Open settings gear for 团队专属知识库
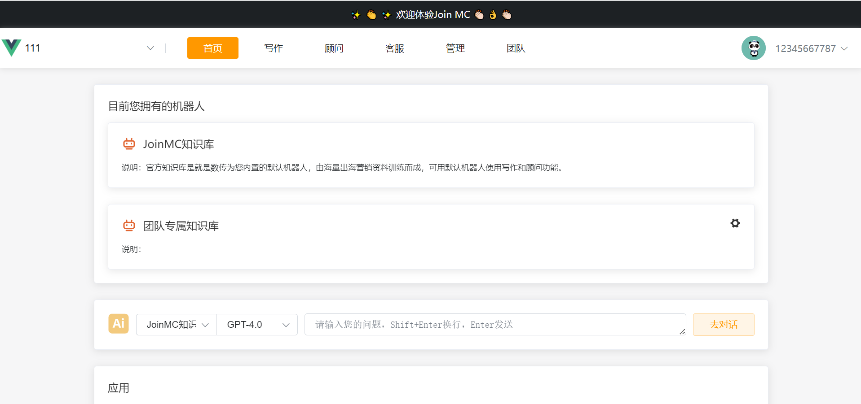This screenshot has height=404, width=861. pyautogui.click(x=735, y=223)
